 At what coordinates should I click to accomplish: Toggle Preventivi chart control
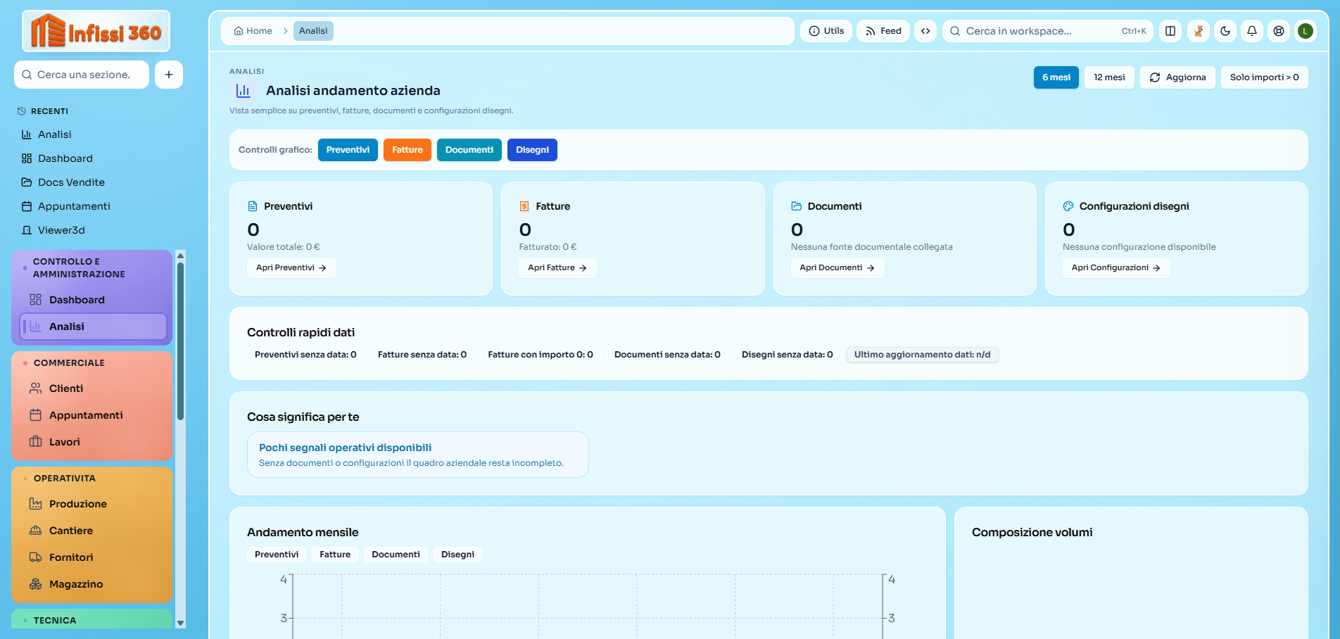click(x=348, y=150)
